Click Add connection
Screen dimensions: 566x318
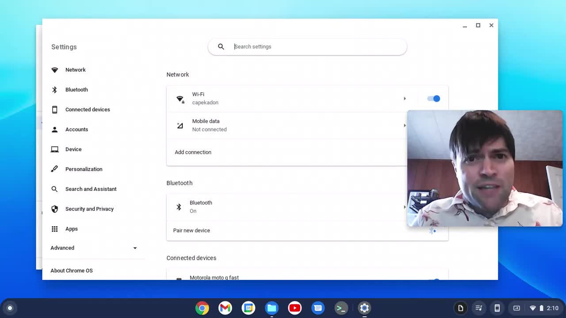click(x=193, y=152)
